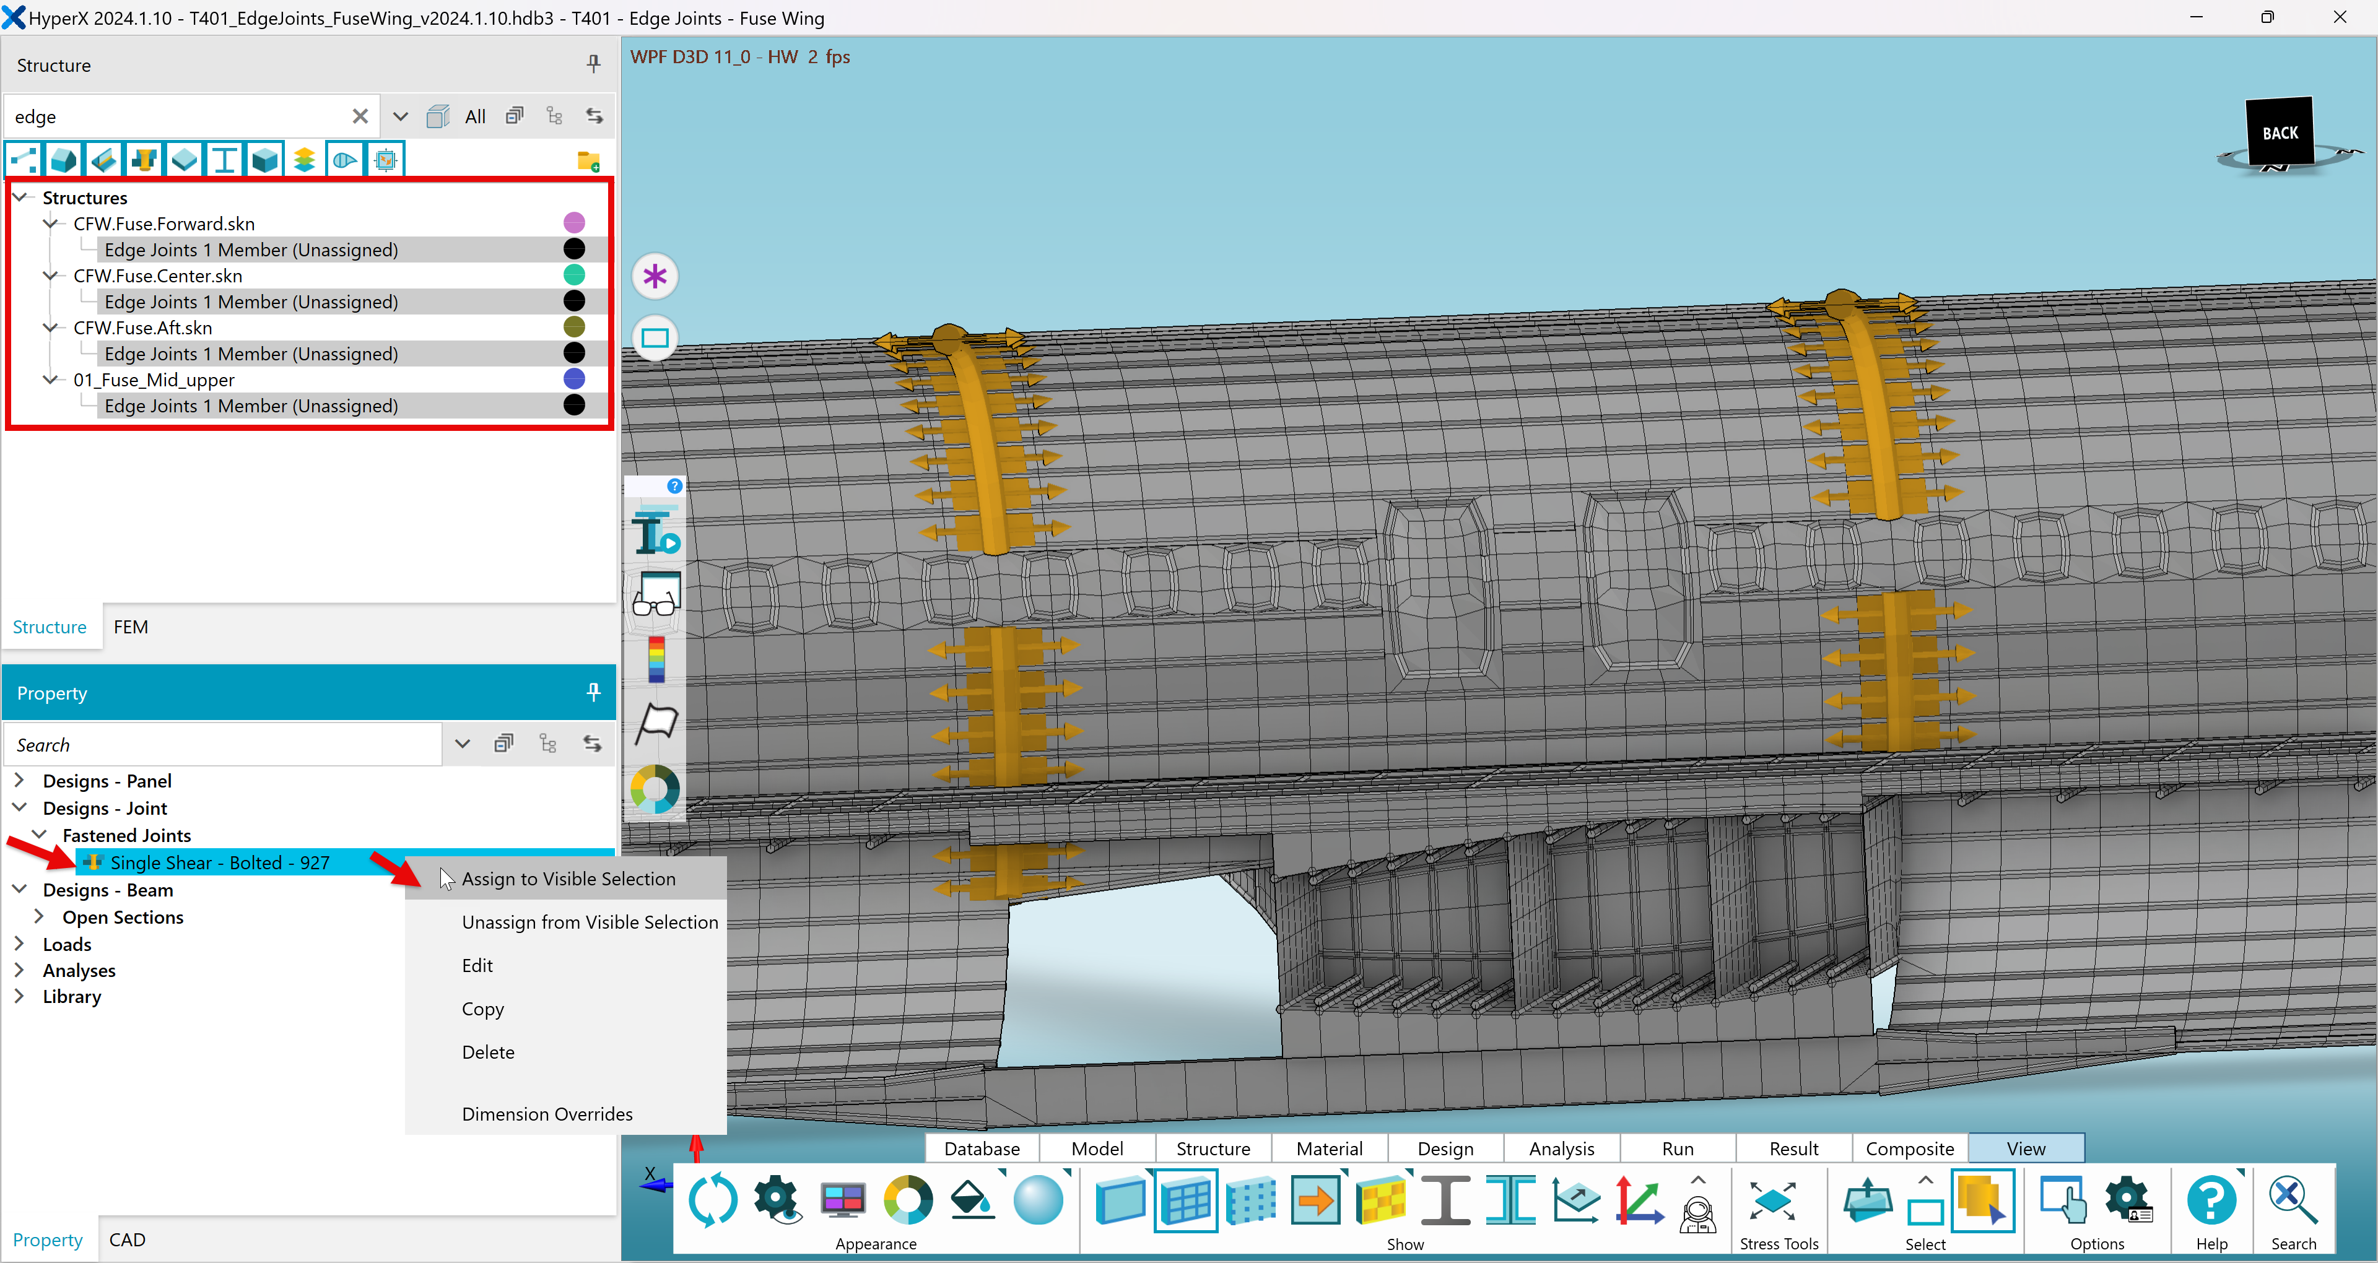
Task: Collapse all nodes in Structure tree
Action: tap(515, 116)
